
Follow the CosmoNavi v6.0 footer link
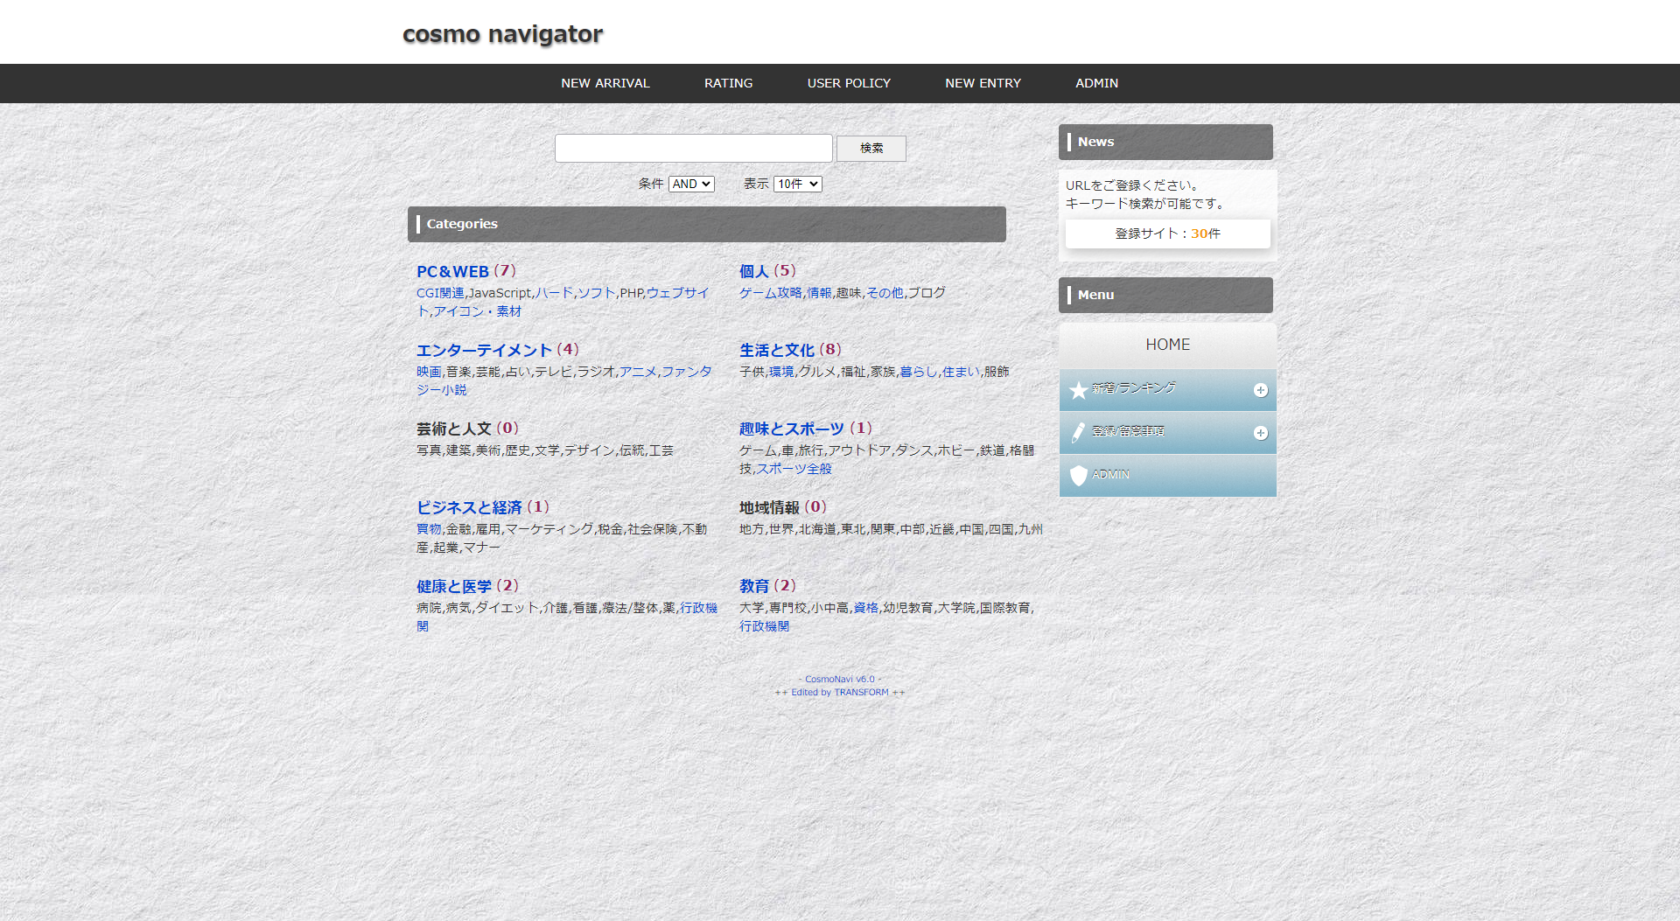pos(839,680)
